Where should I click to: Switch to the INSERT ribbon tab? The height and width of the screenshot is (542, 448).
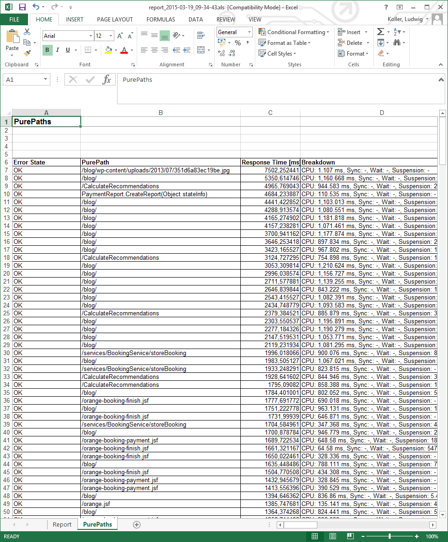74,20
